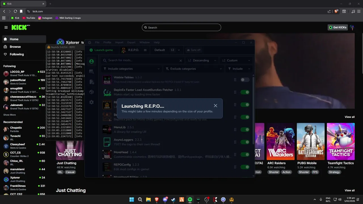Image resolution: width=363 pixels, height=204 pixels.
Task: Open Discord from the taskbar
Action: 165,199
